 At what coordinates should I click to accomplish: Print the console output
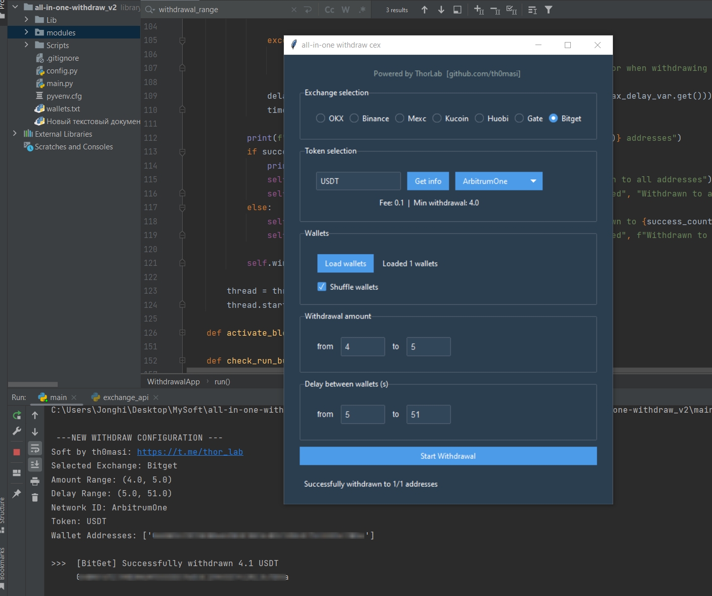pos(35,481)
